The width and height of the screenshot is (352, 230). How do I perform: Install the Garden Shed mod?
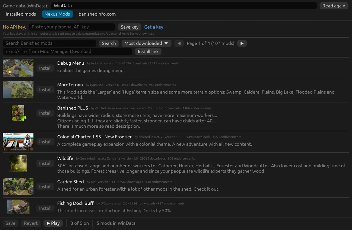[x=45, y=187]
